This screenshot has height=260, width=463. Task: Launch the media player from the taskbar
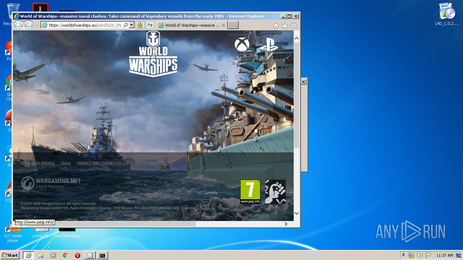(x=53, y=255)
